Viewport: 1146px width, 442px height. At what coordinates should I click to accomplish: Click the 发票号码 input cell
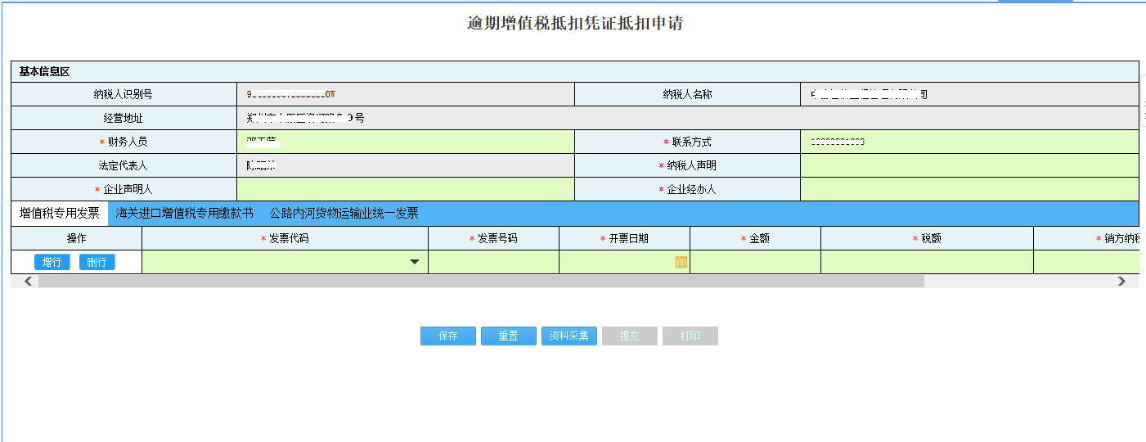(493, 262)
